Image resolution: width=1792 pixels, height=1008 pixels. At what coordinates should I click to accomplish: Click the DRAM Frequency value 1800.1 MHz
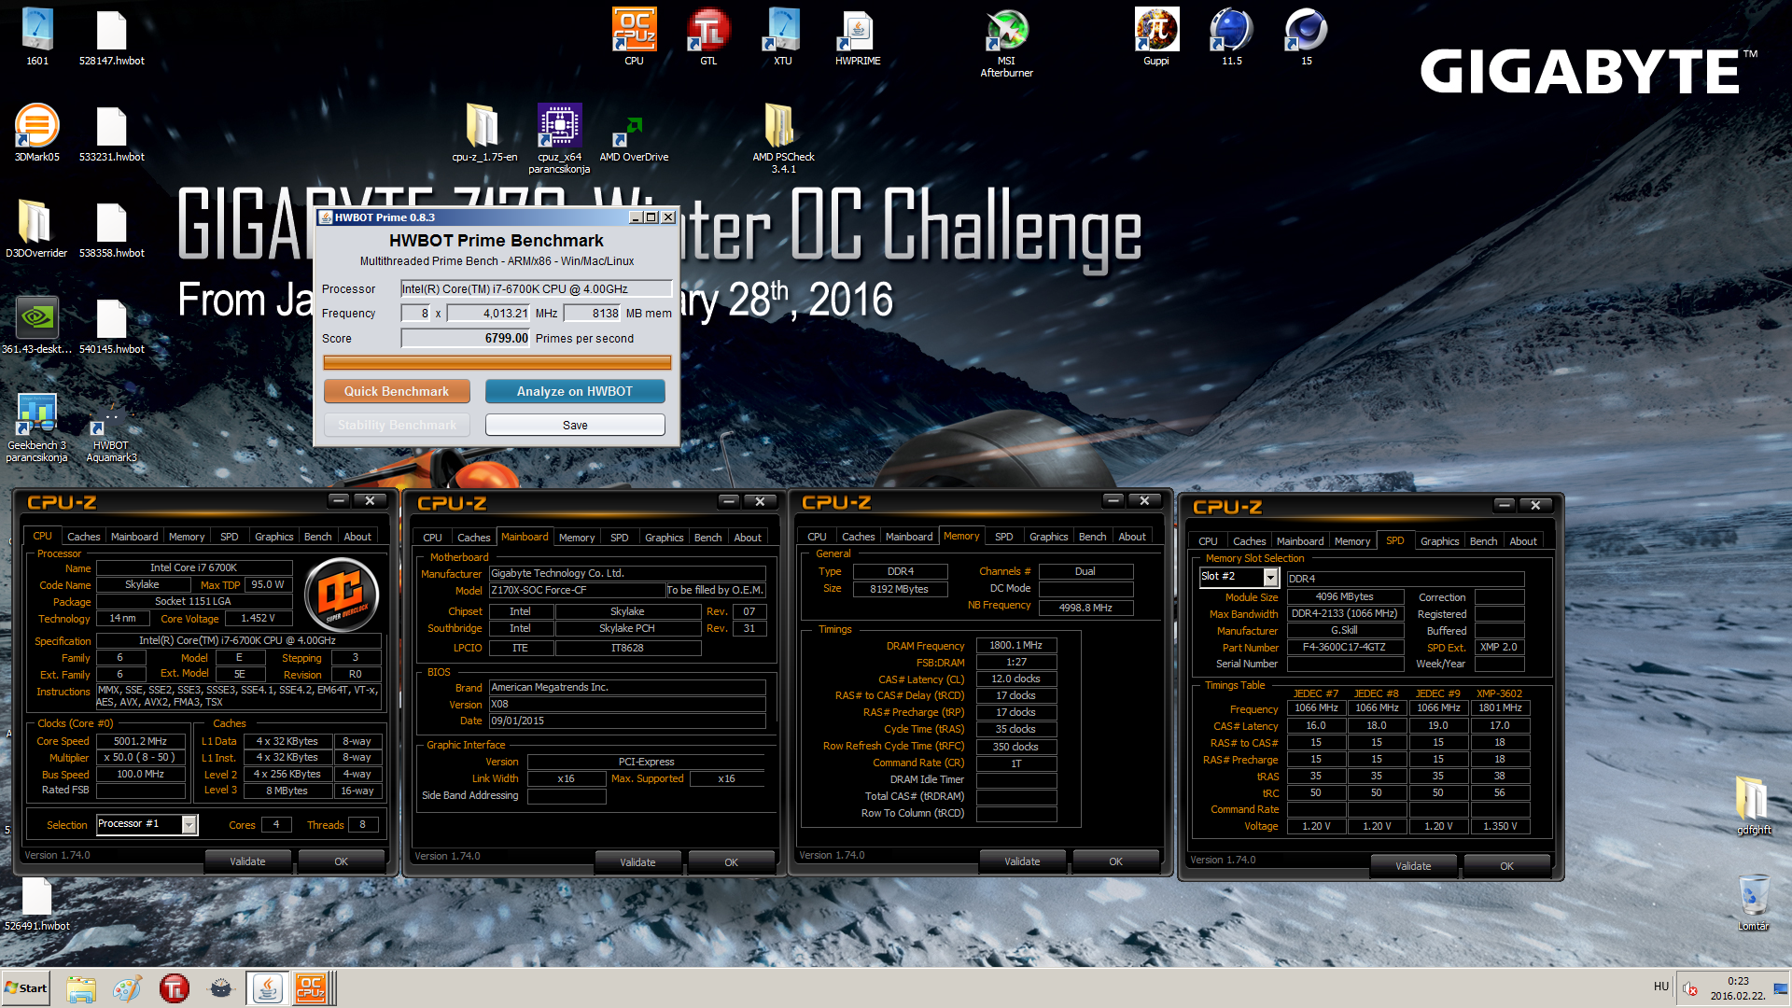coord(1016,645)
